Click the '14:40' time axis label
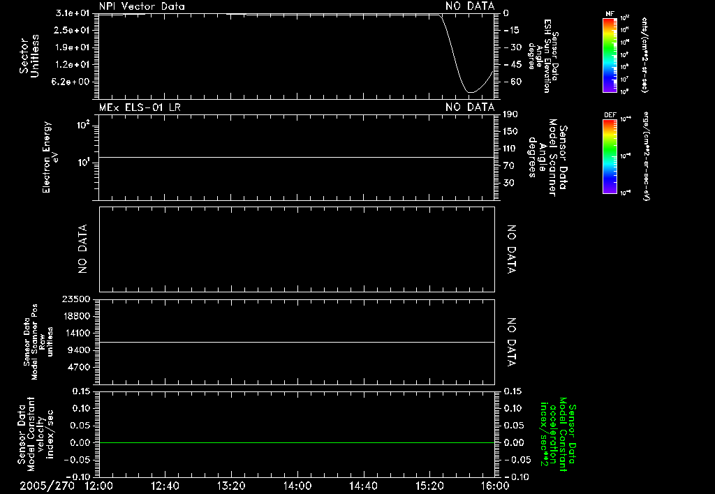 pyautogui.click(x=363, y=486)
